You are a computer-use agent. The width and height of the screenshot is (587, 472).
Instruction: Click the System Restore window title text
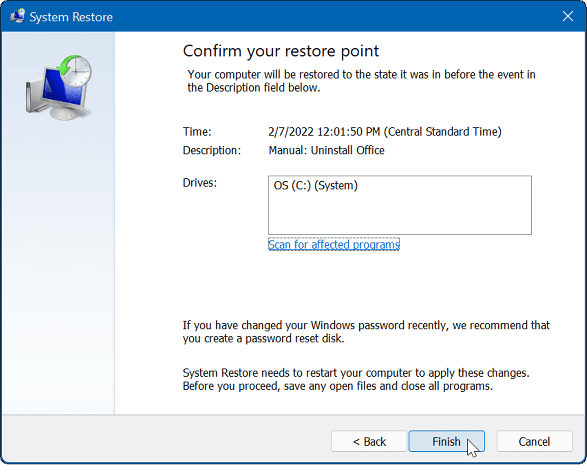pyautogui.click(x=71, y=17)
